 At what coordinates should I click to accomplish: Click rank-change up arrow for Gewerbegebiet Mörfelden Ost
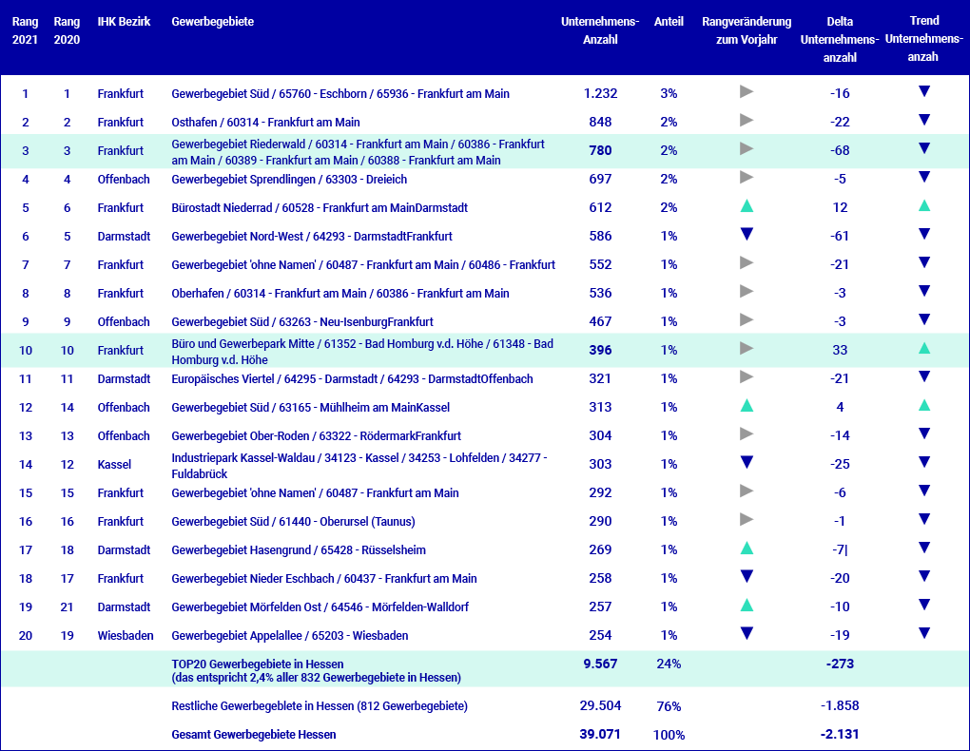pos(747,606)
